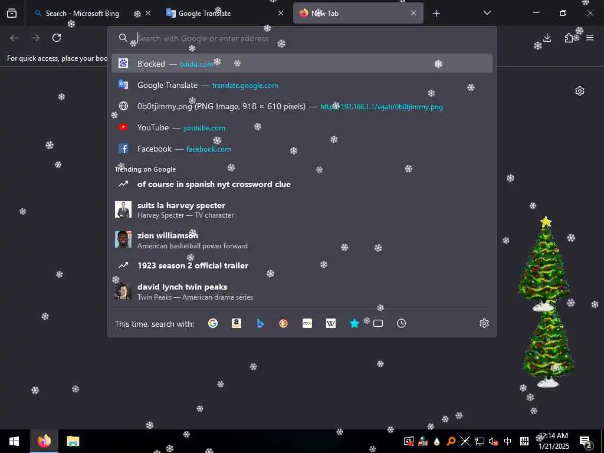Open Facebook suggestion row

301,149
